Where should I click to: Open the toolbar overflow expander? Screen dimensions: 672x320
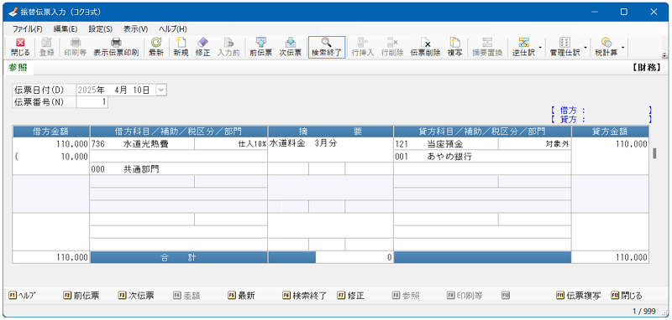664,55
